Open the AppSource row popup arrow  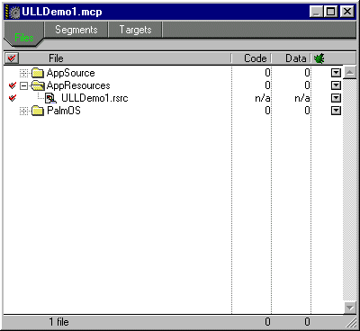[336, 73]
